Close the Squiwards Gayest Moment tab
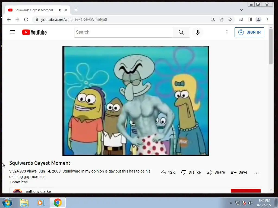The width and height of the screenshot is (278, 208). [x=66, y=10]
